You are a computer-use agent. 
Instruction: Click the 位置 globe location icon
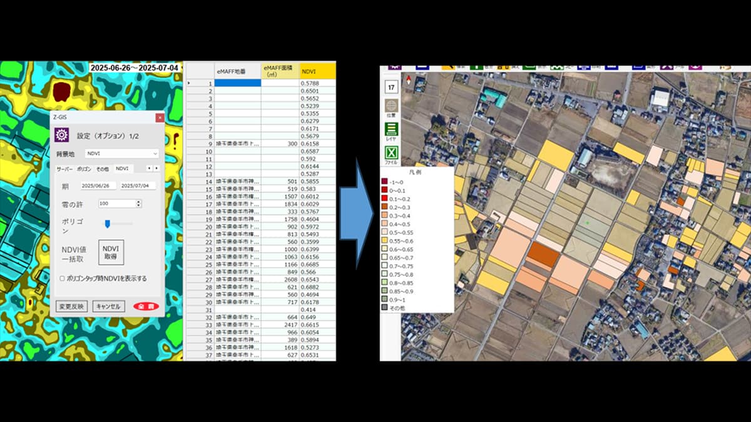pyautogui.click(x=391, y=106)
